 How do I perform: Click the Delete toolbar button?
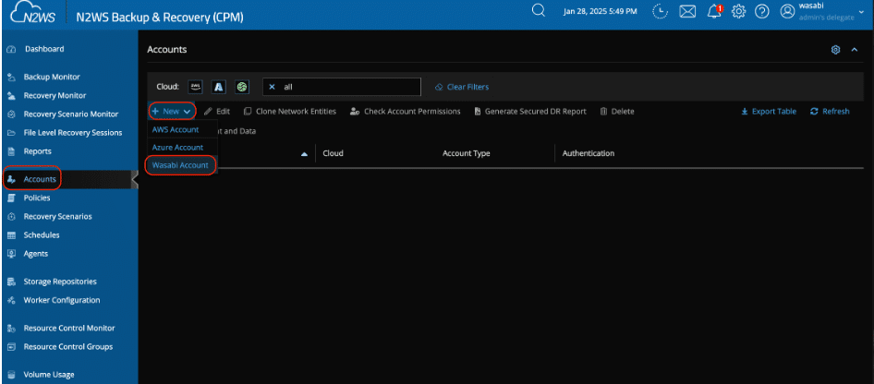617,112
